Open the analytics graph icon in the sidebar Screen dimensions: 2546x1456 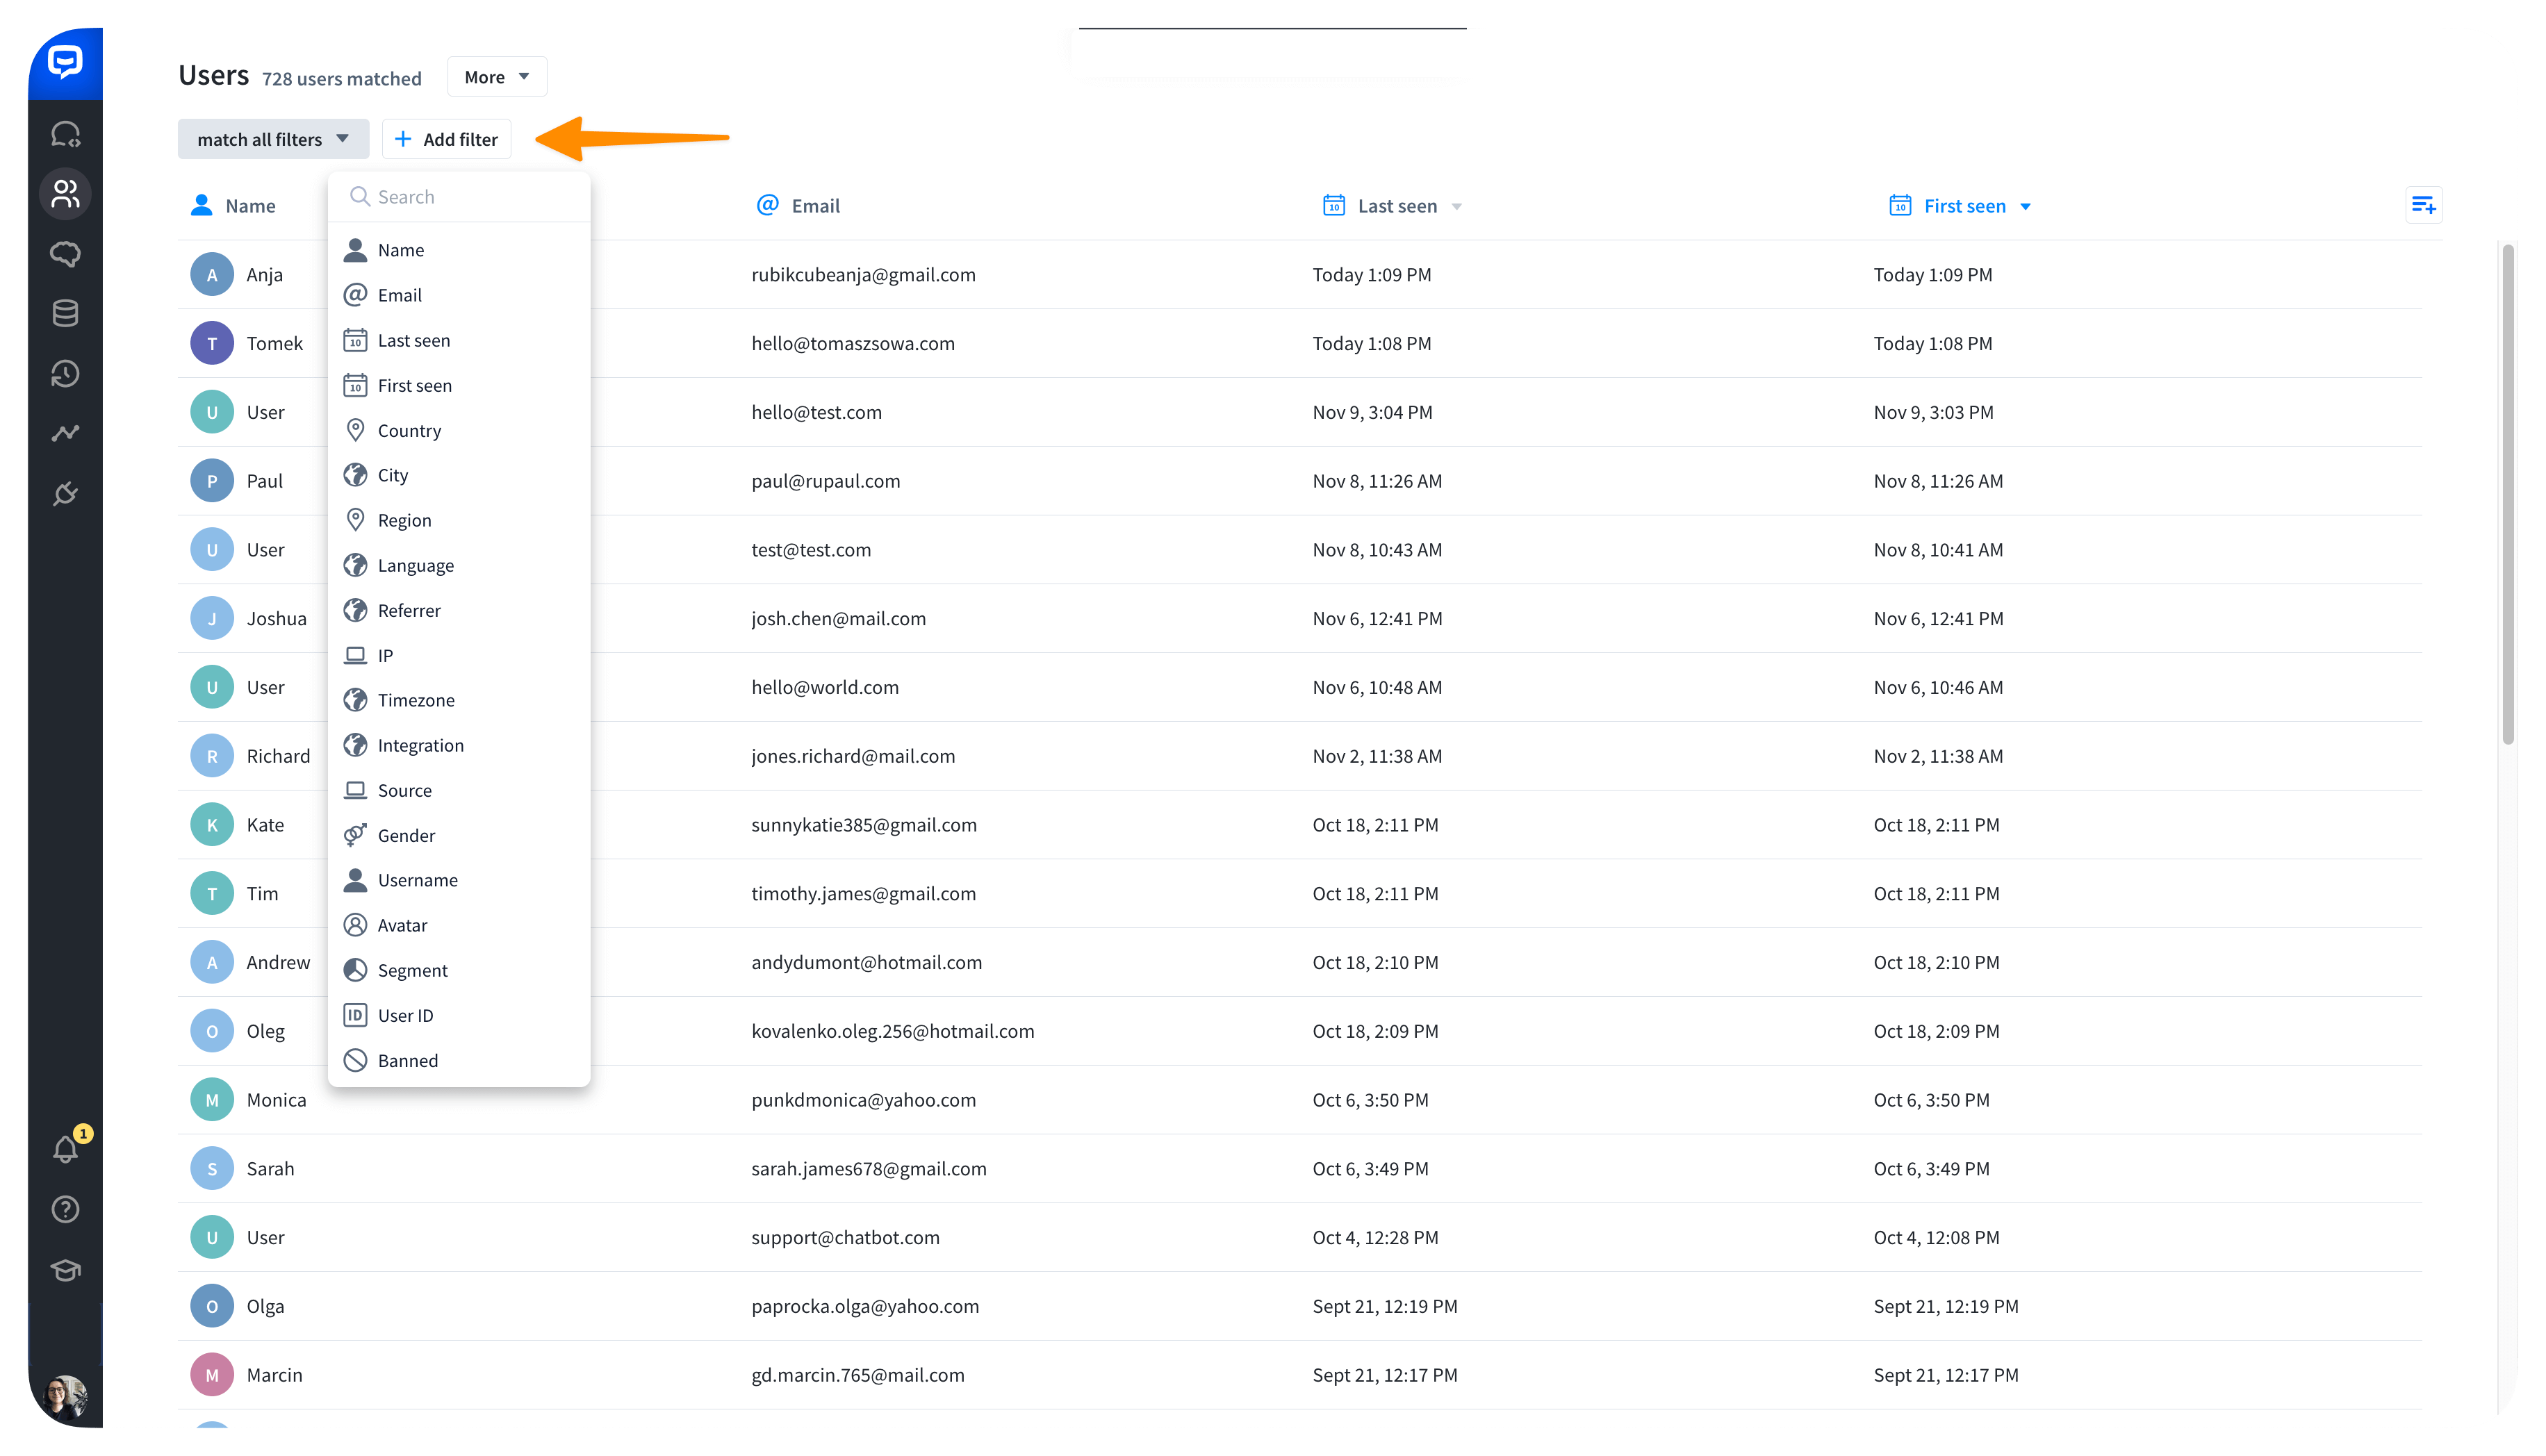(x=65, y=433)
